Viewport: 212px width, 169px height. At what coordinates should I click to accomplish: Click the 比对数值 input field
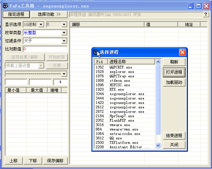point(45,49)
